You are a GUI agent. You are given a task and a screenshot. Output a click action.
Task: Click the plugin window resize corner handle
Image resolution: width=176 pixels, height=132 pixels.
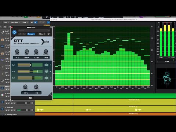pyautogui.click(x=51, y=95)
